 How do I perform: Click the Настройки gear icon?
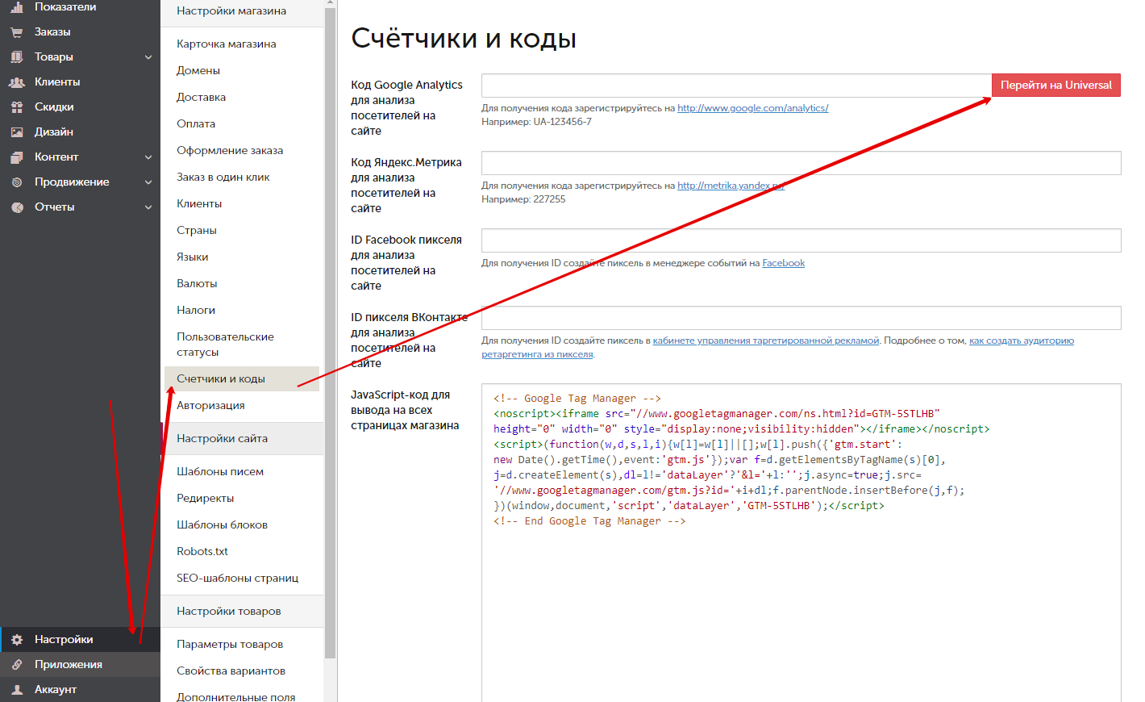click(x=17, y=640)
